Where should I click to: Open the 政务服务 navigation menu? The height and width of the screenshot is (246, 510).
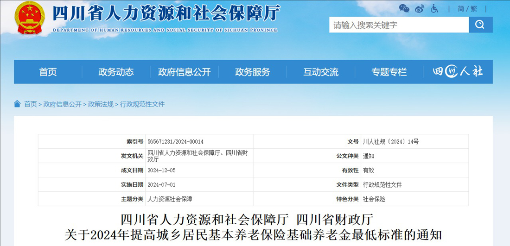pyautogui.click(x=252, y=72)
